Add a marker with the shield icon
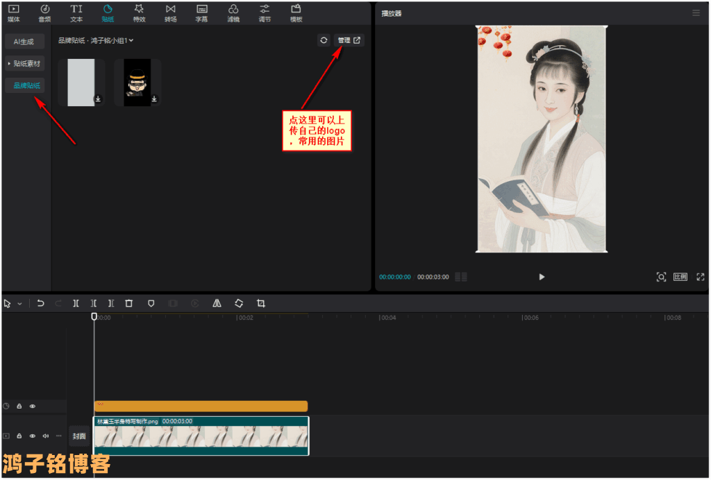 [151, 303]
